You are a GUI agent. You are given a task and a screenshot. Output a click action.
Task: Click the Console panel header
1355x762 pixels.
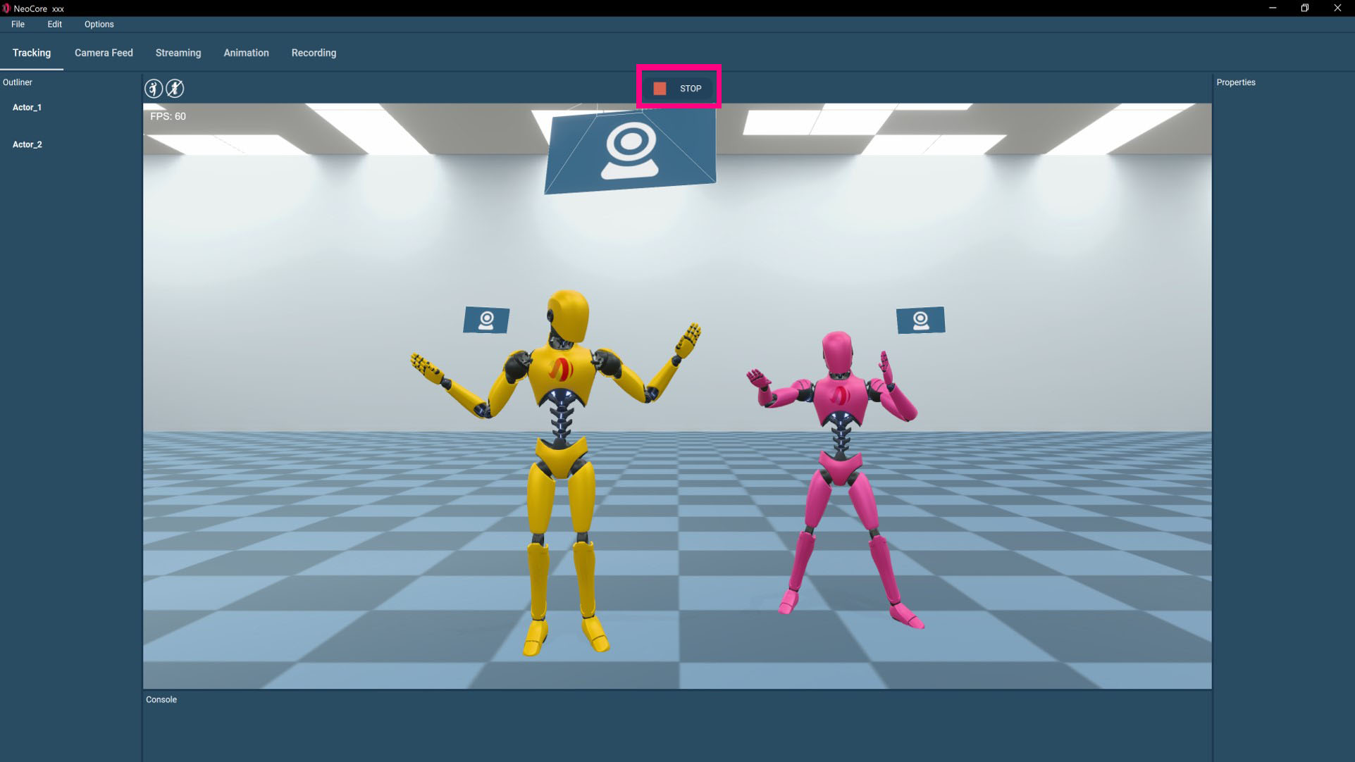click(161, 699)
